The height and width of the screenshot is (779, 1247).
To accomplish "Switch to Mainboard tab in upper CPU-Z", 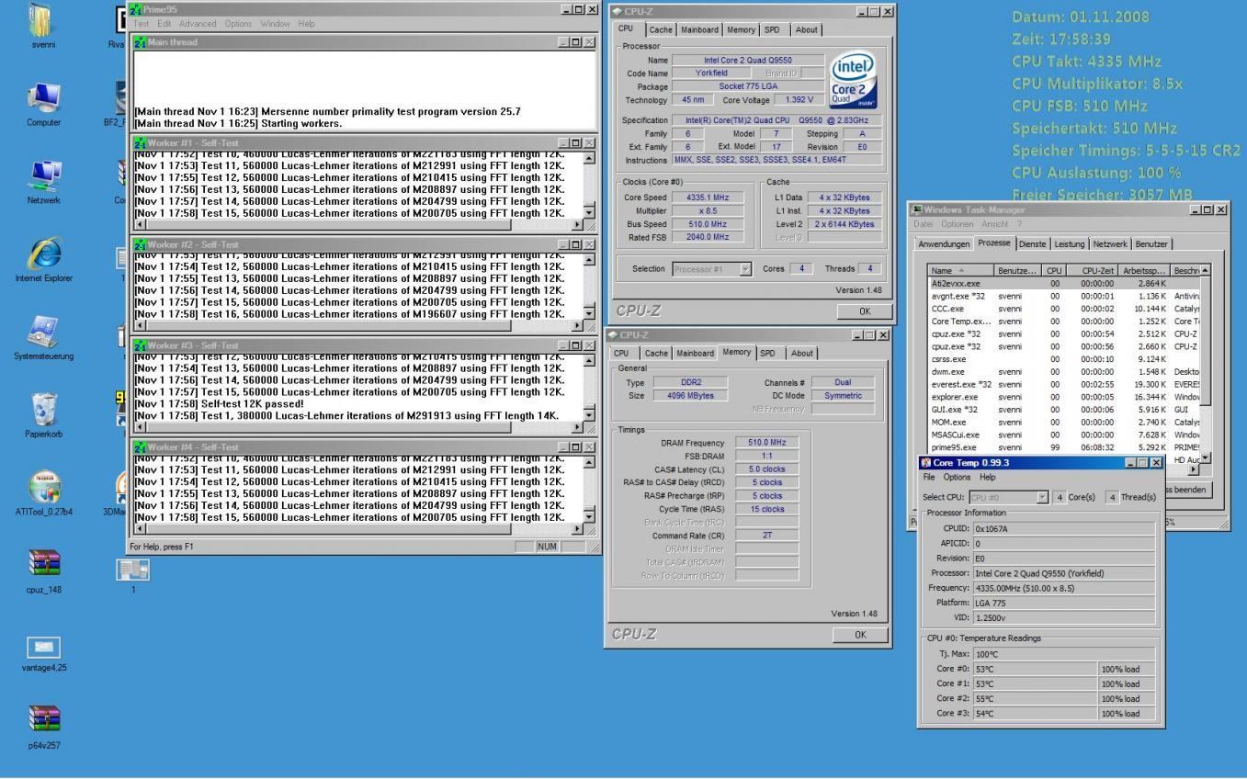I will click(x=700, y=29).
